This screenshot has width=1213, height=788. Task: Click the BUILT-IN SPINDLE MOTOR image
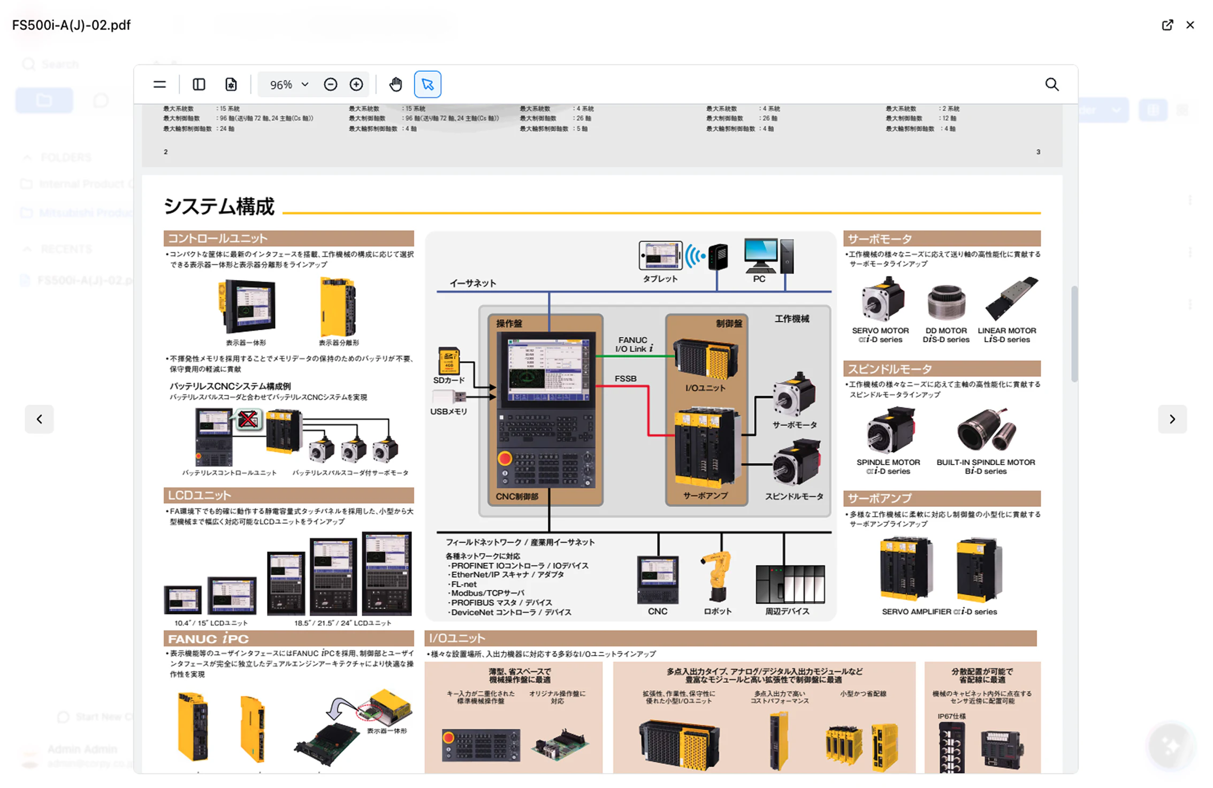pyautogui.click(x=987, y=429)
